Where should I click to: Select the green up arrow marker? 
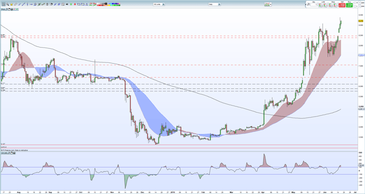[71, 4]
